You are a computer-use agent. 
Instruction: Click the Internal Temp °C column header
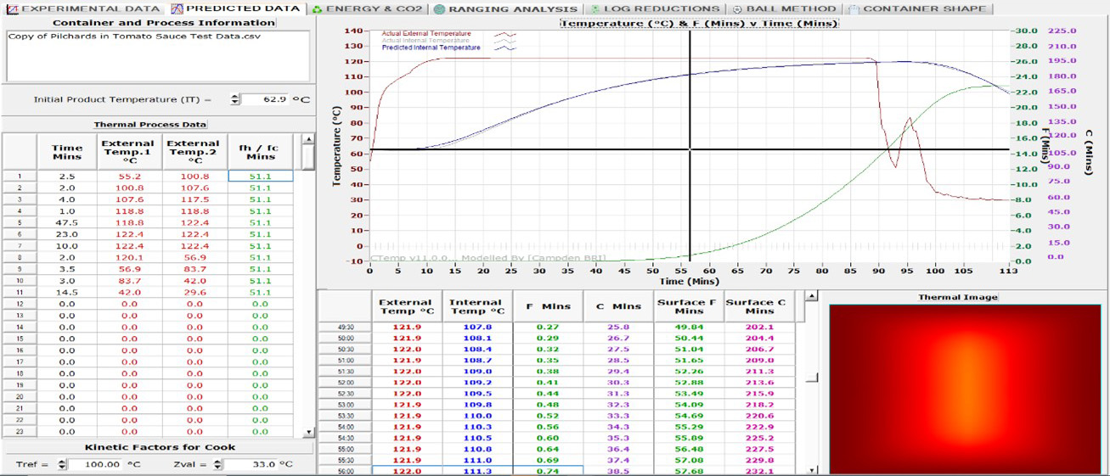(478, 305)
